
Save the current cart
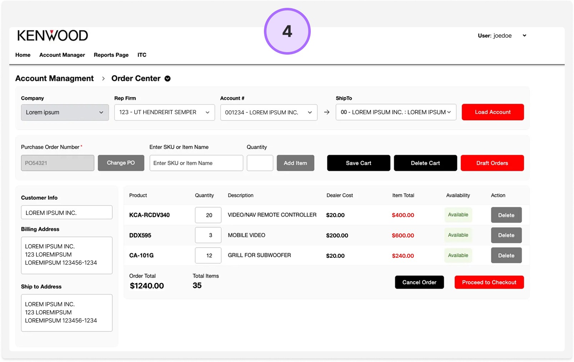point(358,163)
